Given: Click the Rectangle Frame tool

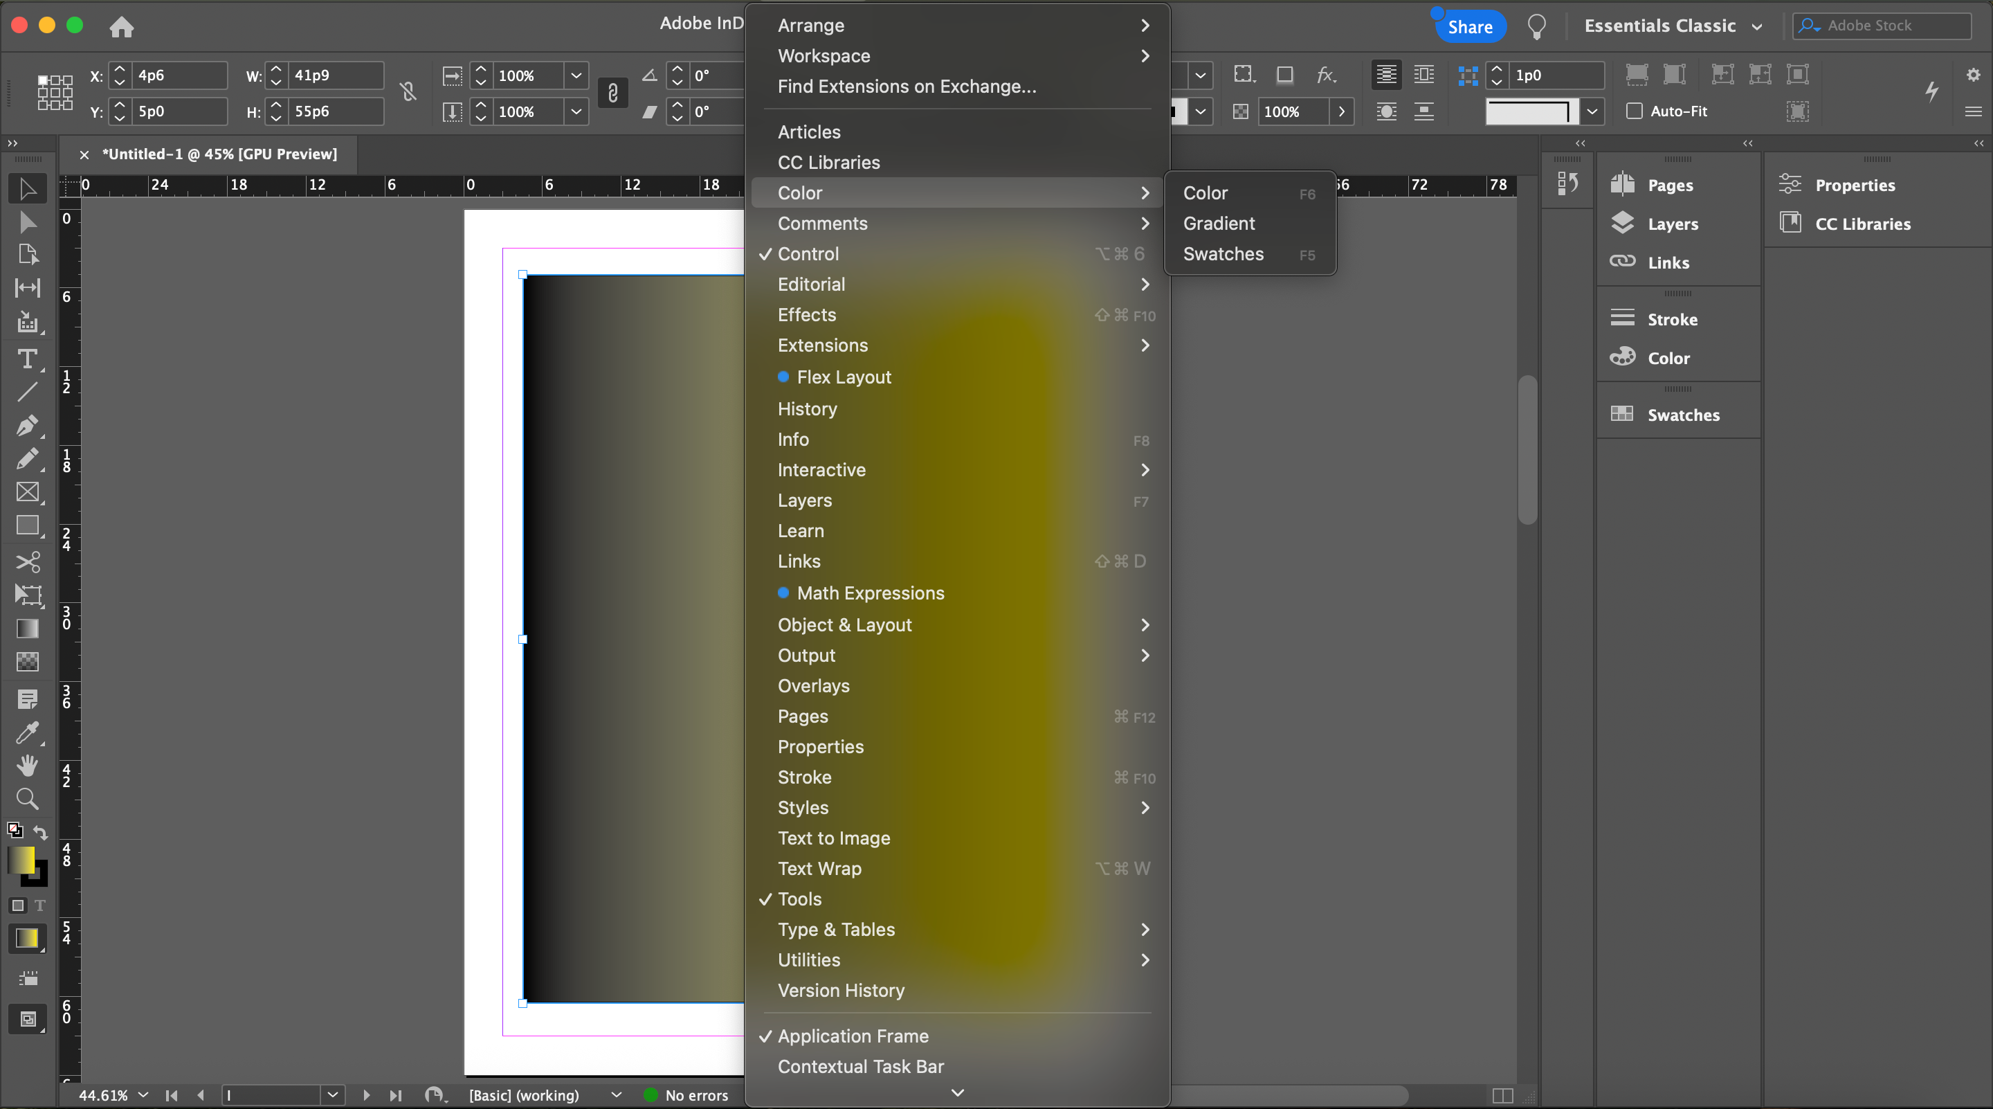Looking at the screenshot, I should click(27, 492).
